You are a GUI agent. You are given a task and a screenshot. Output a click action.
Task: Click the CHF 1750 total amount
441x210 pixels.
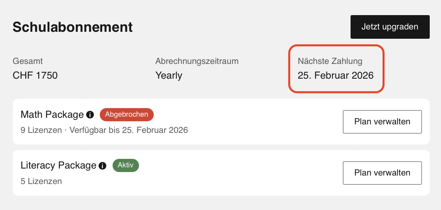click(35, 76)
